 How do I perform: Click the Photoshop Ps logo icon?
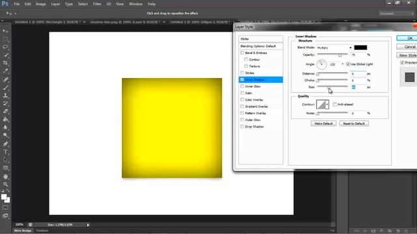coord(5,4)
